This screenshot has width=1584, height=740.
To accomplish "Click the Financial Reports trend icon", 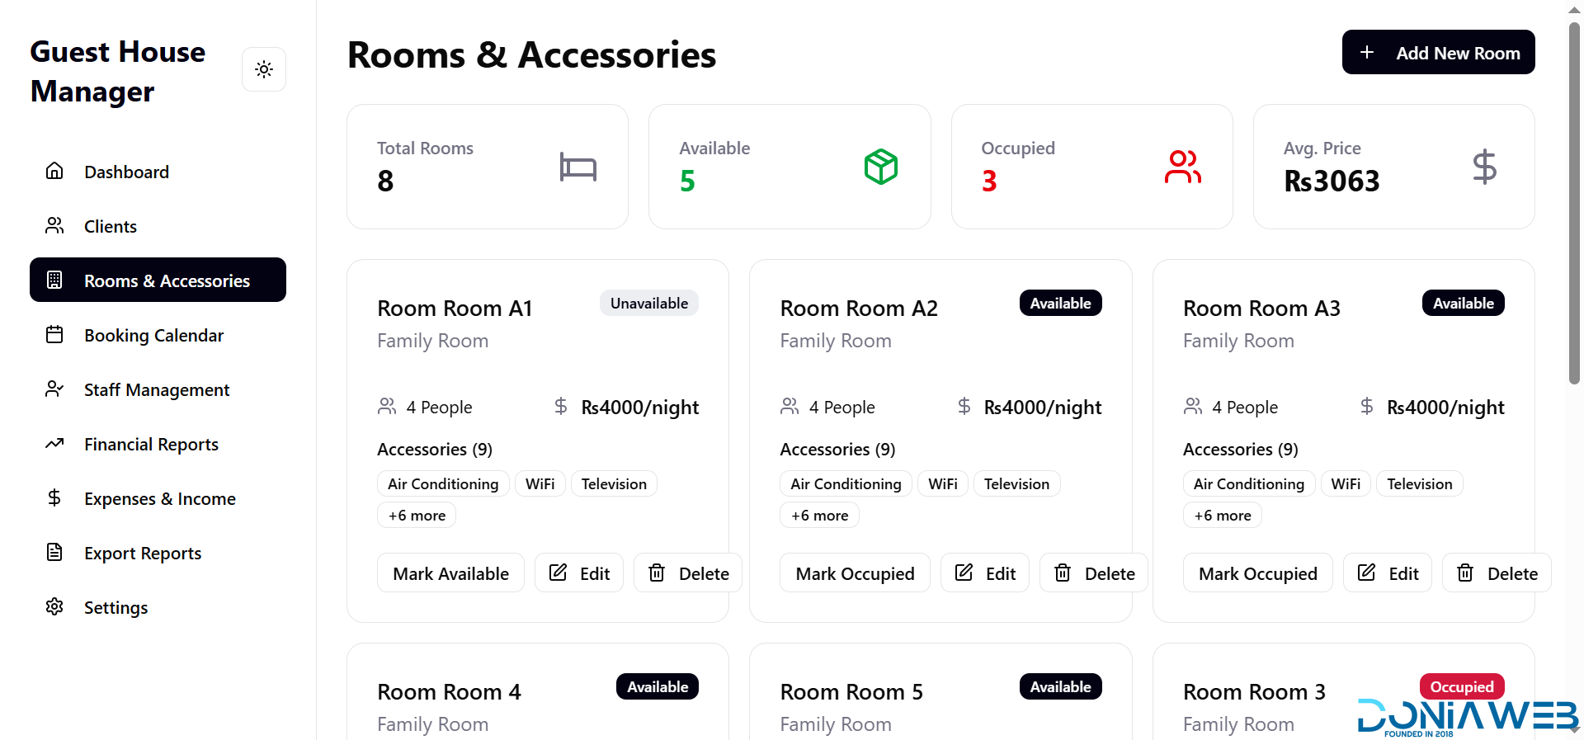I will 54,444.
